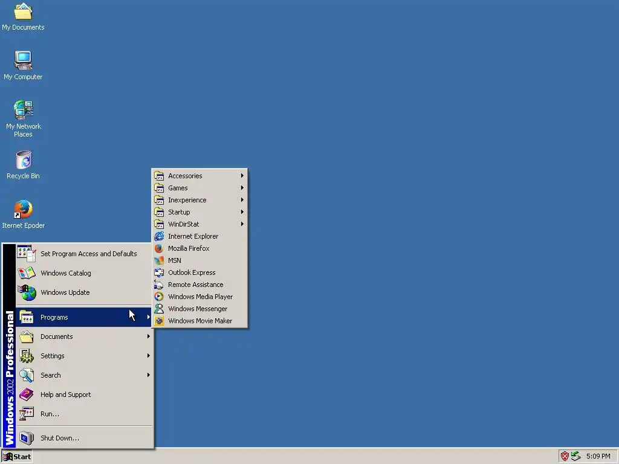
Task: Expand the Search submenu arrow
Action: tap(149, 375)
